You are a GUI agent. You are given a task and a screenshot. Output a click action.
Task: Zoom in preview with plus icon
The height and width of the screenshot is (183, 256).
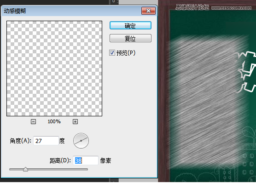[x=75, y=121]
